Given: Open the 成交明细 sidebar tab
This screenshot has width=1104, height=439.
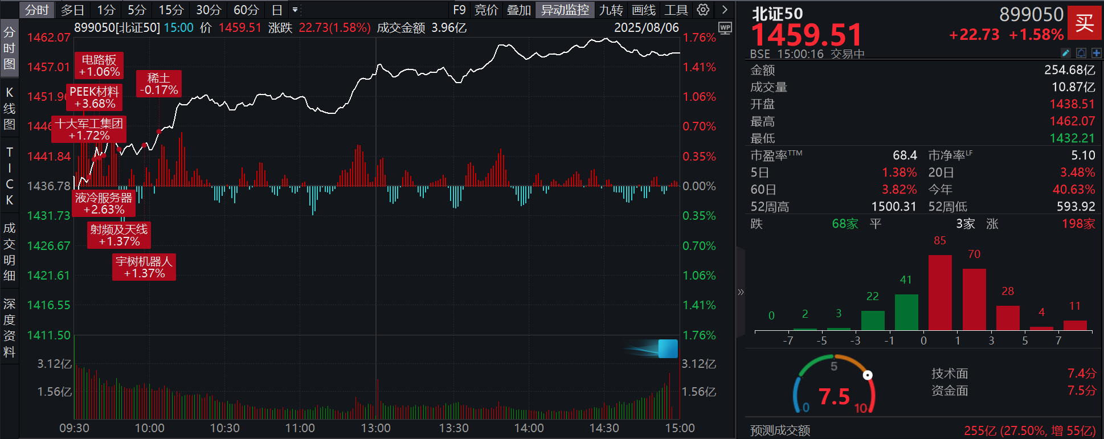Looking at the screenshot, I should [9, 252].
